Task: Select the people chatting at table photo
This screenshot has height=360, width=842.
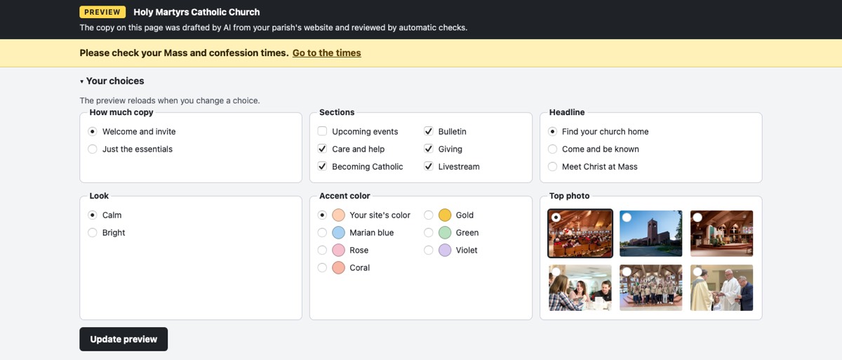Action: click(x=580, y=288)
